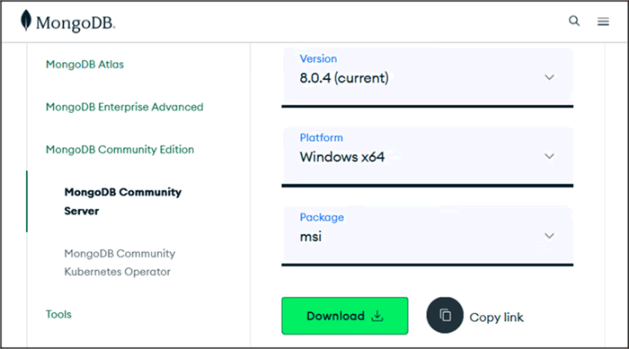Open MongoDB Community Edition link
The height and width of the screenshot is (349, 629).
pyautogui.click(x=120, y=150)
